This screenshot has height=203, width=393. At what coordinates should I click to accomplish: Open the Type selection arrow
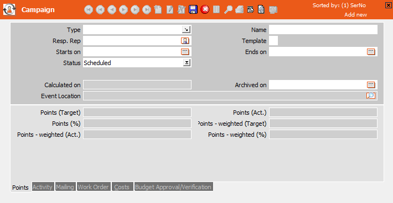click(x=186, y=30)
